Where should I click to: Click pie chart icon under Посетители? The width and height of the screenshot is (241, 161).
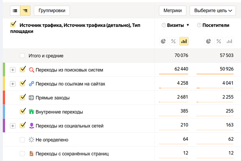[208, 41]
